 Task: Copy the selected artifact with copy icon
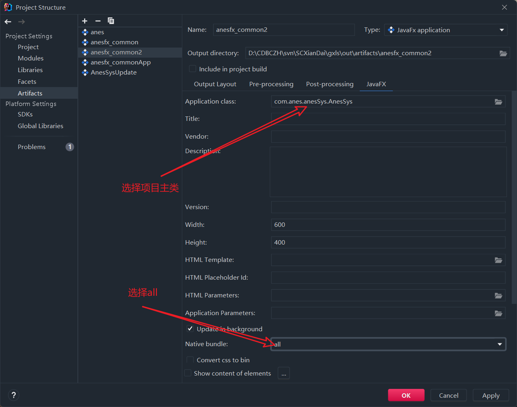pyautogui.click(x=111, y=21)
